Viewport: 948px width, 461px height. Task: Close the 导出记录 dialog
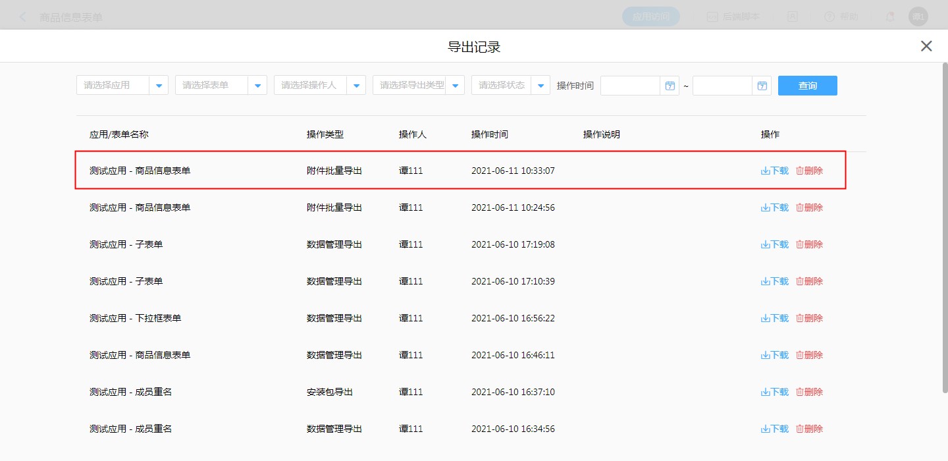click(x=926, y=46)
